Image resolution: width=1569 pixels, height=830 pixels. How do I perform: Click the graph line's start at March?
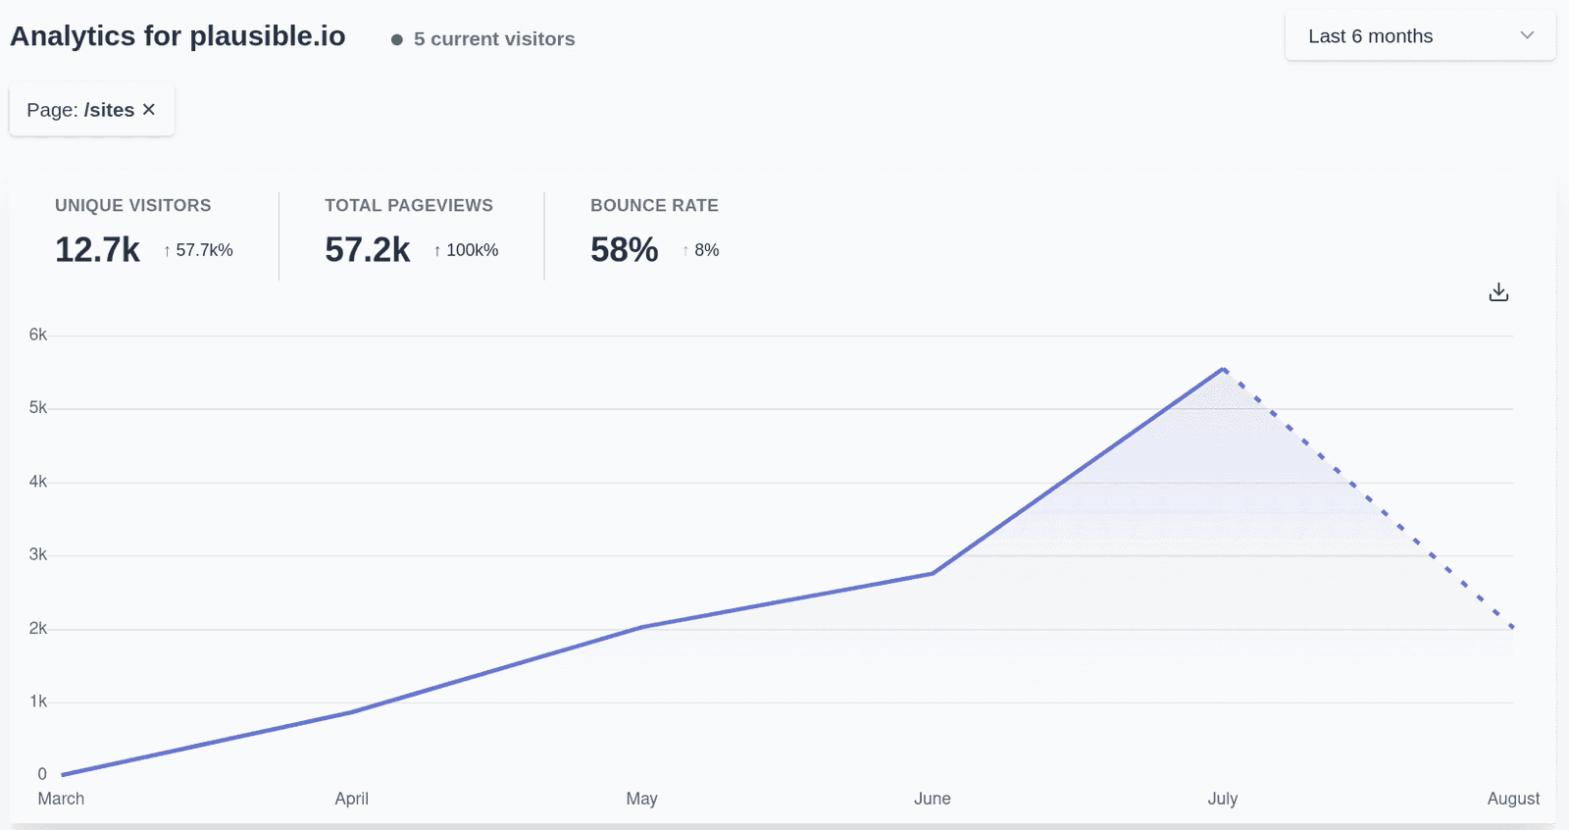[62, 775]
